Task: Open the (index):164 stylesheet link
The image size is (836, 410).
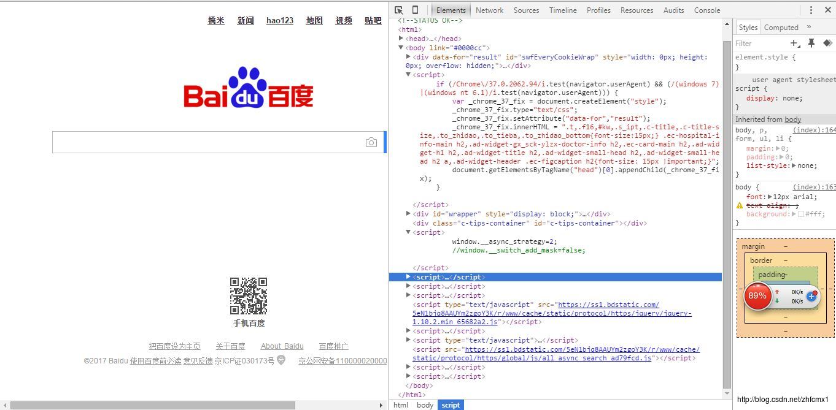Action: point(814,130)
